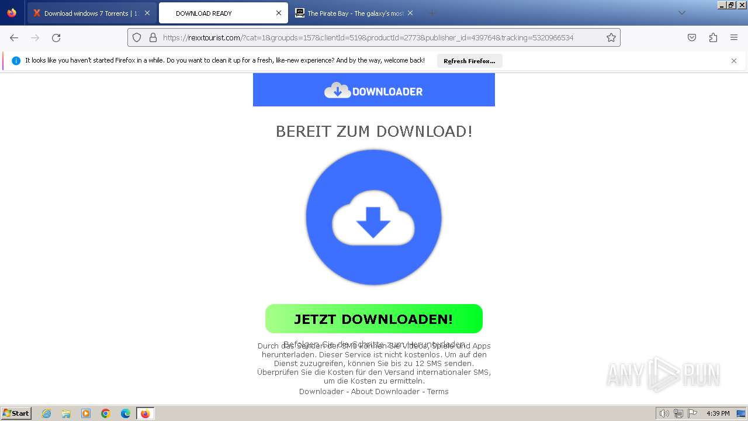Open File Explorer from taskbar
748x421 pixels.
pyautogui.click(x=66, y=413)
